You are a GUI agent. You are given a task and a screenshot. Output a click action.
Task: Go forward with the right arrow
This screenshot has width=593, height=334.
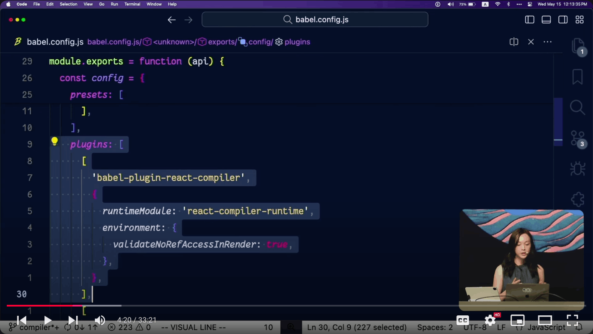(x=188, y=20)
